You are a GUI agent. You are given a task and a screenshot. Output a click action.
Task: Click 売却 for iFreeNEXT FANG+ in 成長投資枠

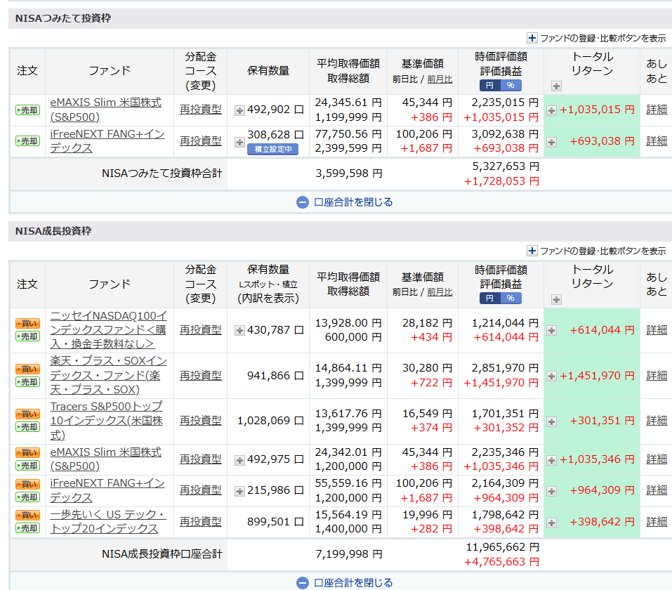point(28,497)
